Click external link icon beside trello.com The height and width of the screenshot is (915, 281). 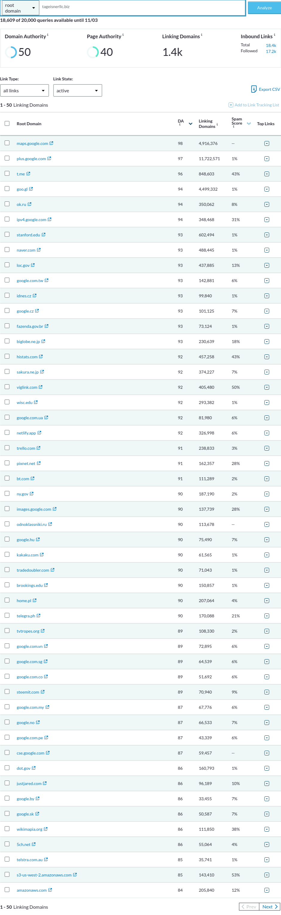[x=39, y=448]
